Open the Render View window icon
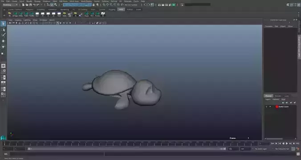 [159, 5]
